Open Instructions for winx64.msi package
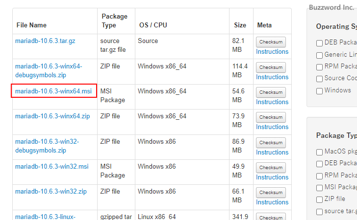Viewport: 357px width, 220px height. [x=272, y=102]
